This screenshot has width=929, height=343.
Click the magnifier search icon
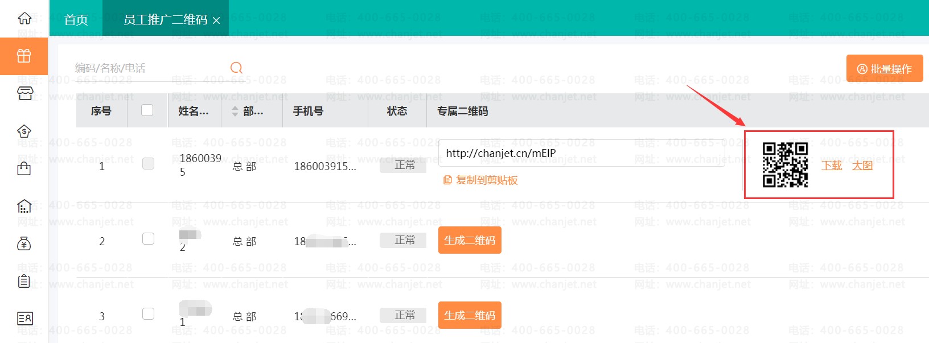236,68
